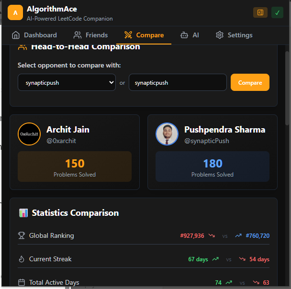Image resolution: width=291 pixels, height=289 pixels.
Task: Click the AlgorithmAce orange logo icon
Action: coord(15,12)
